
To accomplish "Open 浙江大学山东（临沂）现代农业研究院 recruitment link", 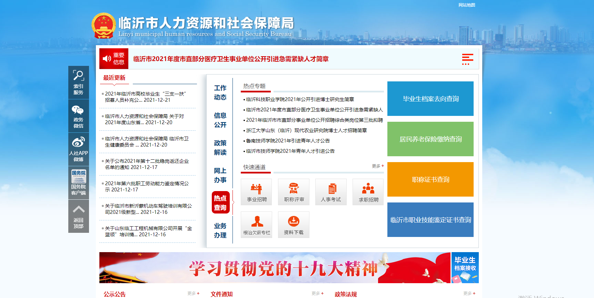I will (x=306, y=130).
